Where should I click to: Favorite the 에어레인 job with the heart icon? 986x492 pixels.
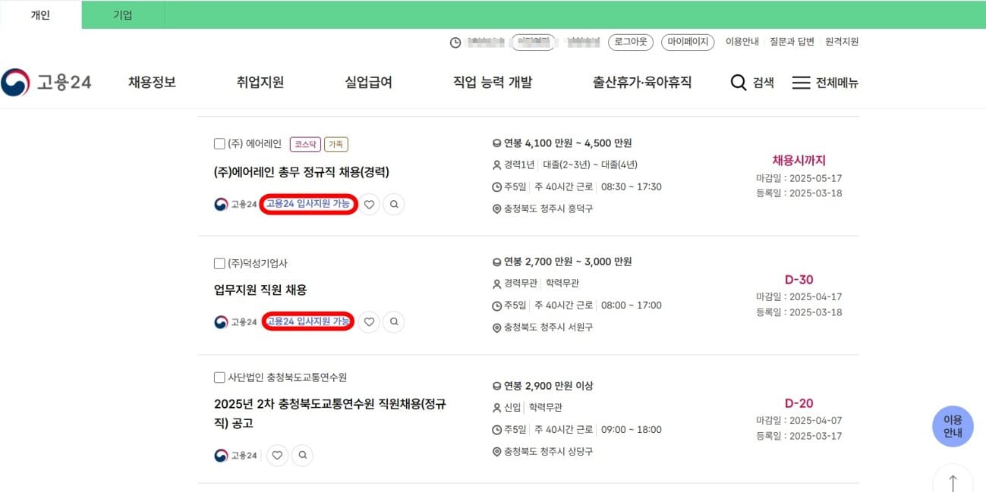click(369, 205)
